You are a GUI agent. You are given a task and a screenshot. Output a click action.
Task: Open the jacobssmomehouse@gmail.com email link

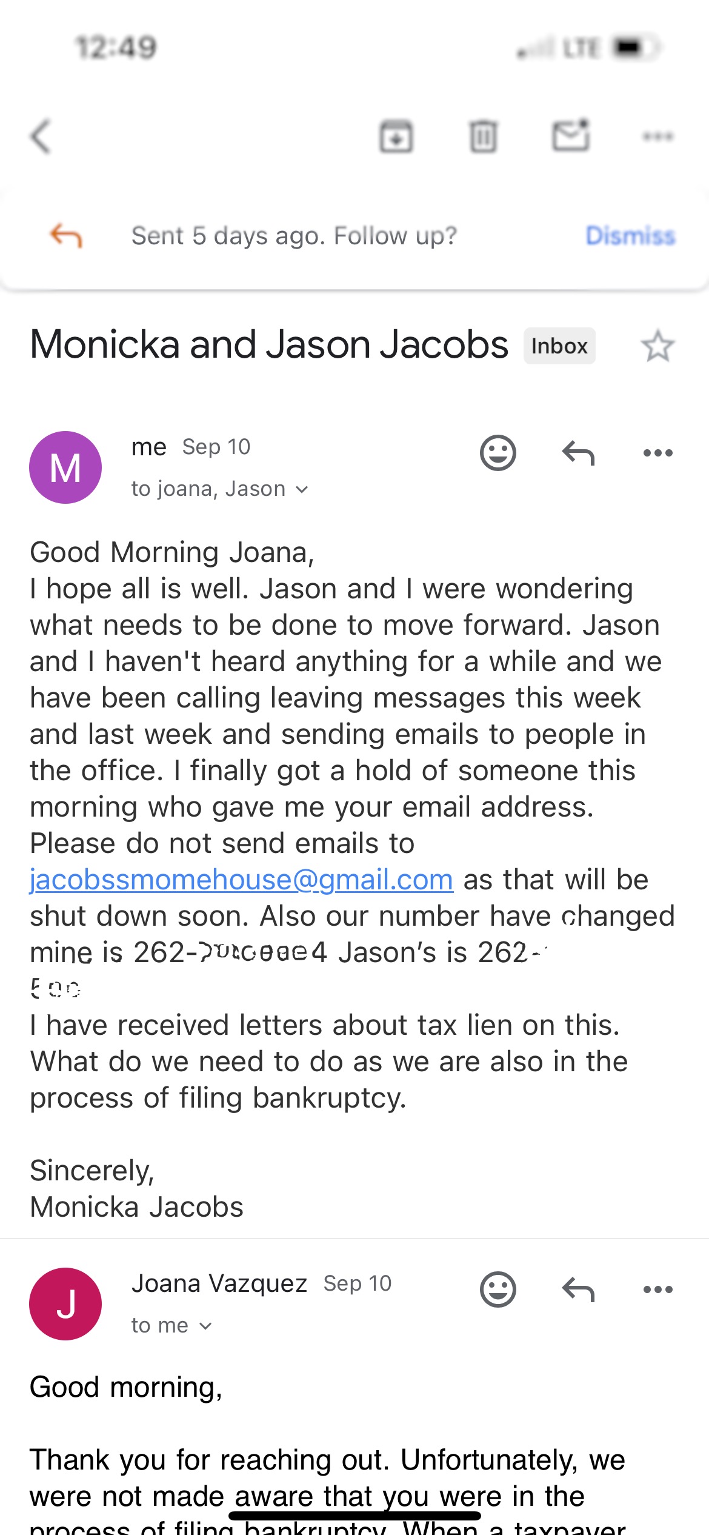tap(241, 880)
